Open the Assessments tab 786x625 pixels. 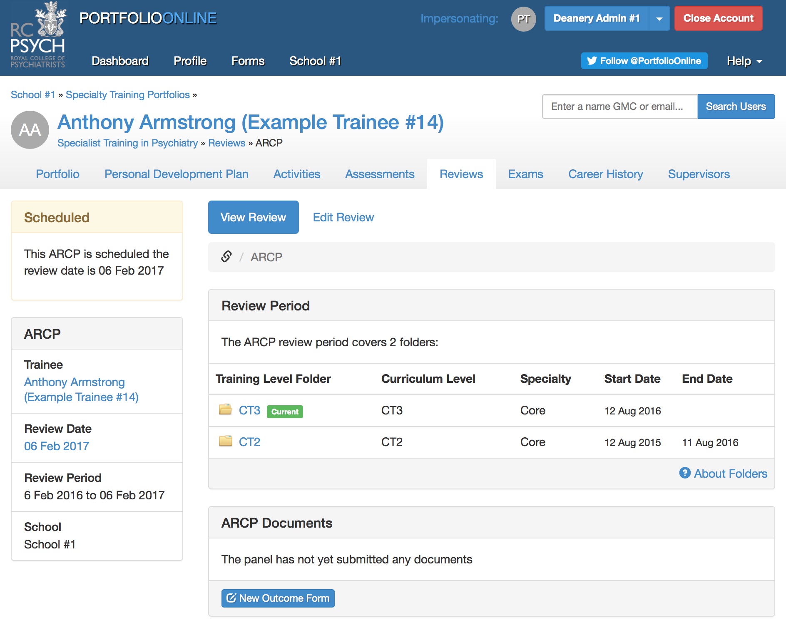click(379, 174)
